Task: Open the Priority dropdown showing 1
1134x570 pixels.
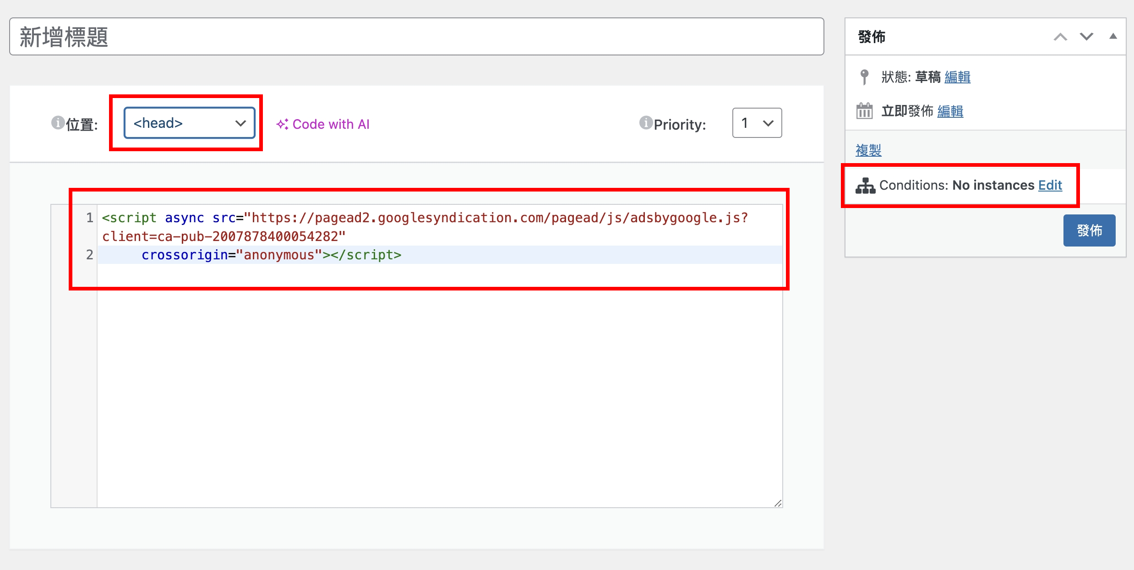Action: tap(757, 123)
